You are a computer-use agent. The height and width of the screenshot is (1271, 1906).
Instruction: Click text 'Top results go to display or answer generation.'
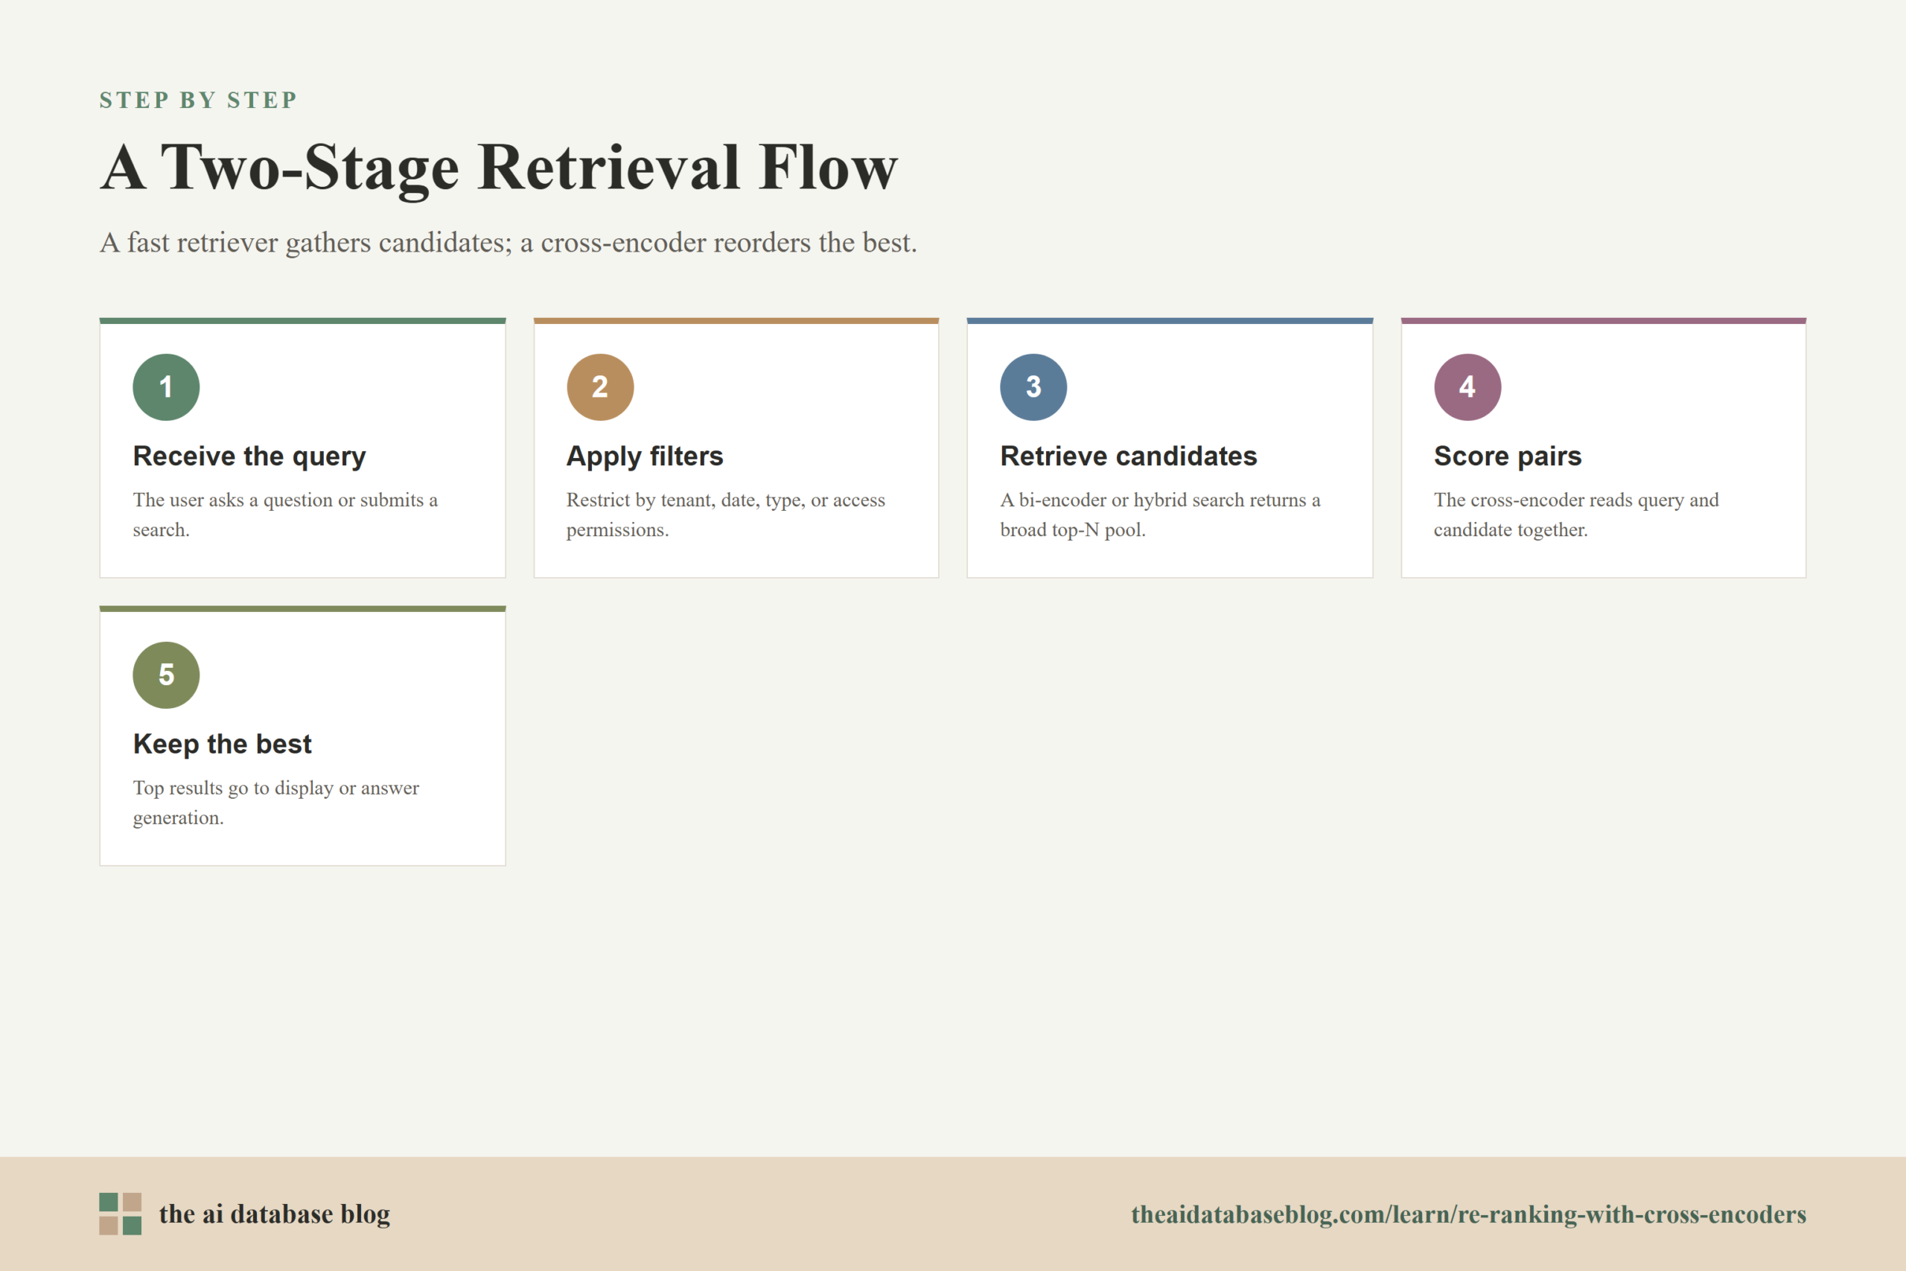tap(276, 803)
